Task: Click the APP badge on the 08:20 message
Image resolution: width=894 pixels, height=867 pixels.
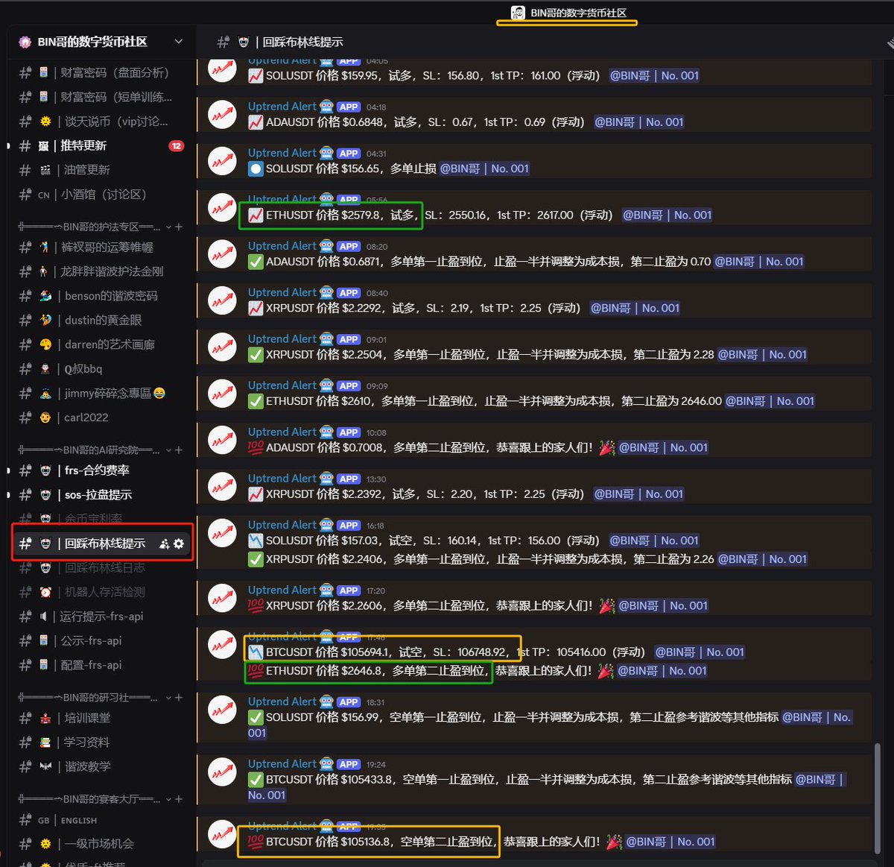Action: (348, 246)
